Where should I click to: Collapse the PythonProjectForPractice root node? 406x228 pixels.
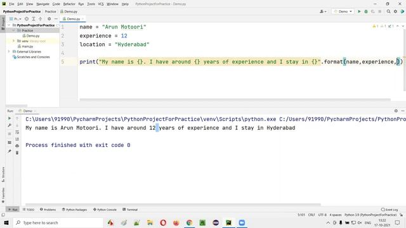(x=9, y=25)
